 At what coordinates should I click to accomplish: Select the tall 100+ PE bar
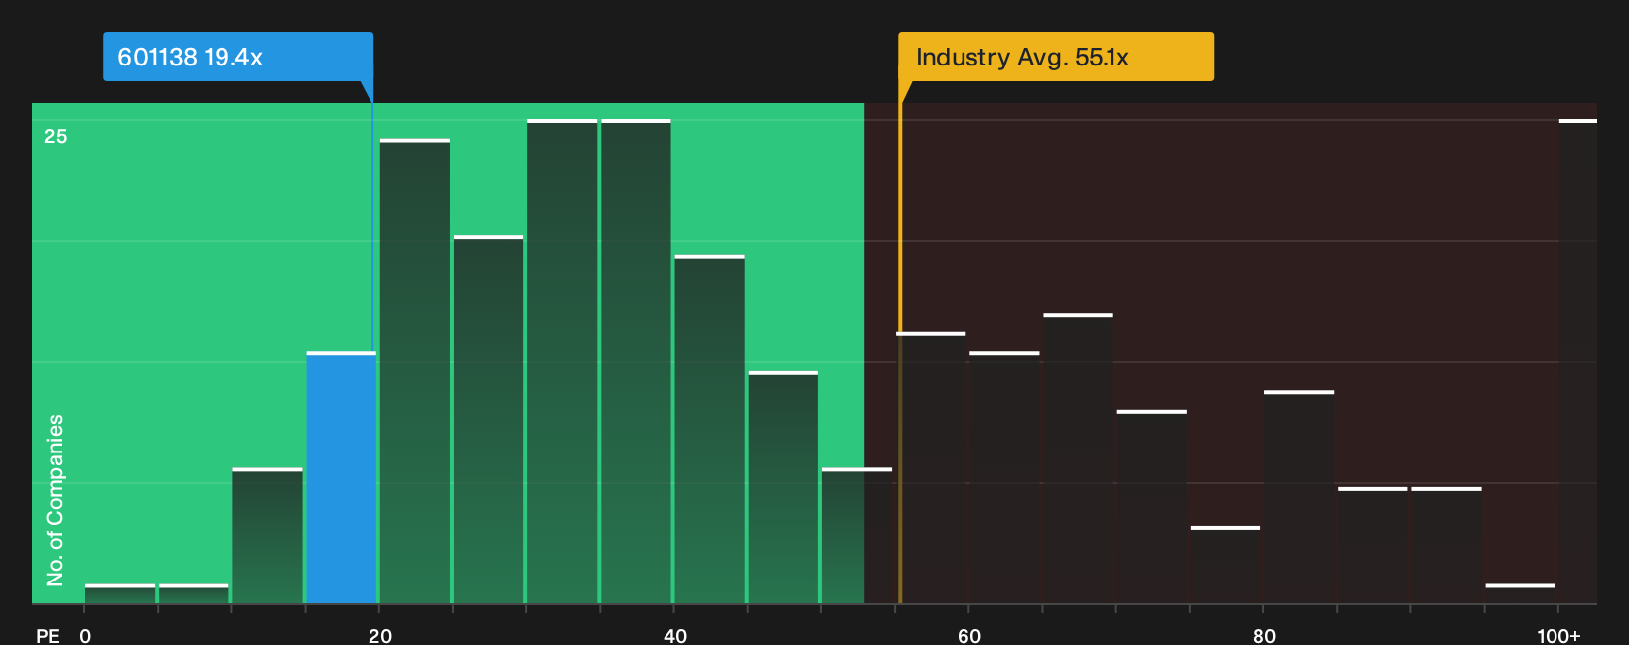(x=1578, y=362)
